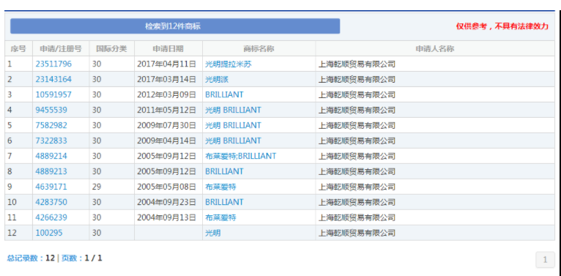Open registration number 10591957 link
This screenshot has width=561, height=276.
click(x=53, y=94)
